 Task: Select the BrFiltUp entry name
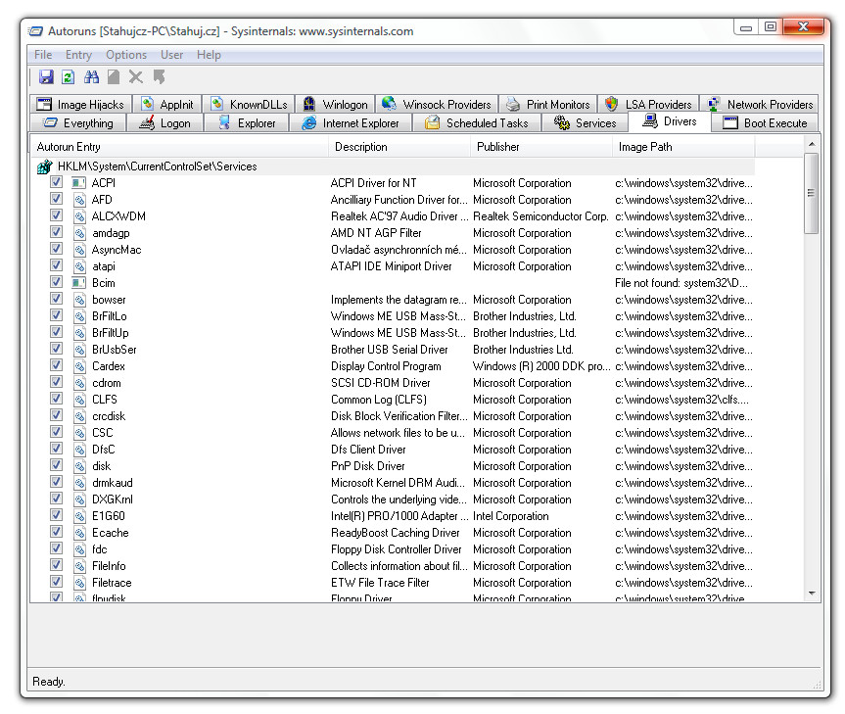(111, 333)
